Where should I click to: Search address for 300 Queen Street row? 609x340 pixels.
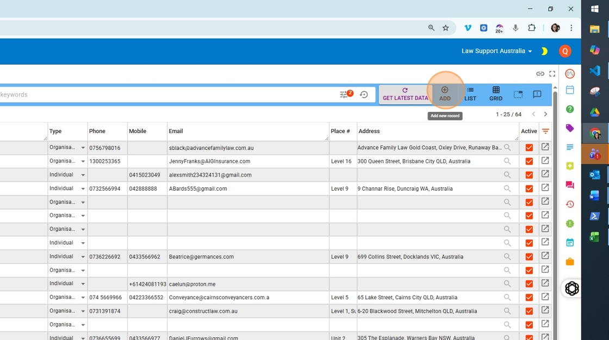tap(507, 161)
